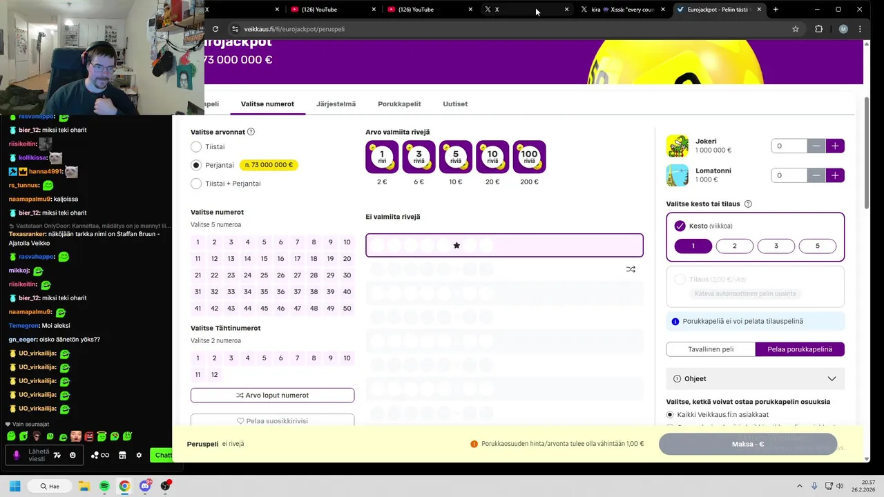Select main number 50 in grid
884x497 pixels.
pos(347,309)
